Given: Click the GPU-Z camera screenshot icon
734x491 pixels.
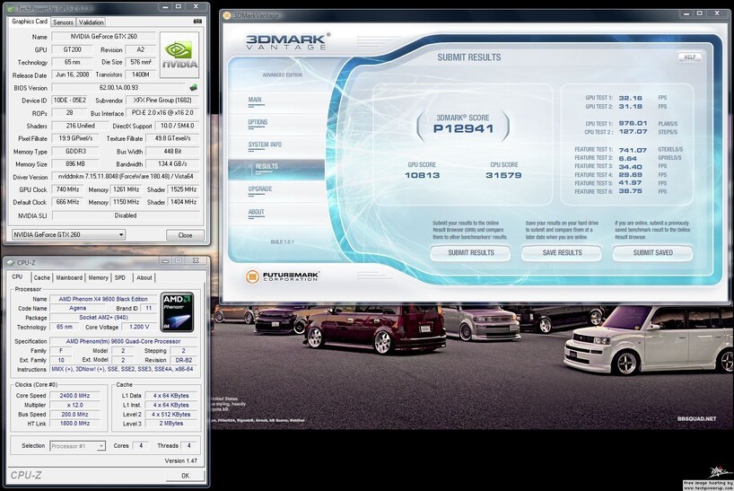Looking at the screenshot, I should pos(197,22).
